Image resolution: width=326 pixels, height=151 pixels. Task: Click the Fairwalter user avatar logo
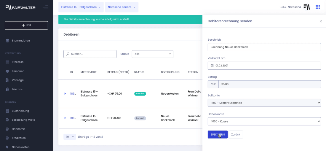pos(306,7)
